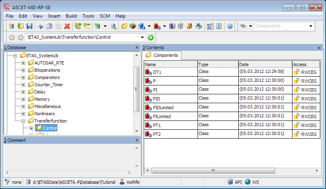Click the Insert Folder icon
Viewport: 326px width, 189px height.
(x=124, y=26)
